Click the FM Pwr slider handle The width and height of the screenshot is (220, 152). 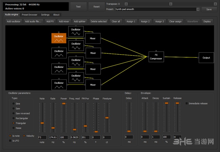point(85,126)
